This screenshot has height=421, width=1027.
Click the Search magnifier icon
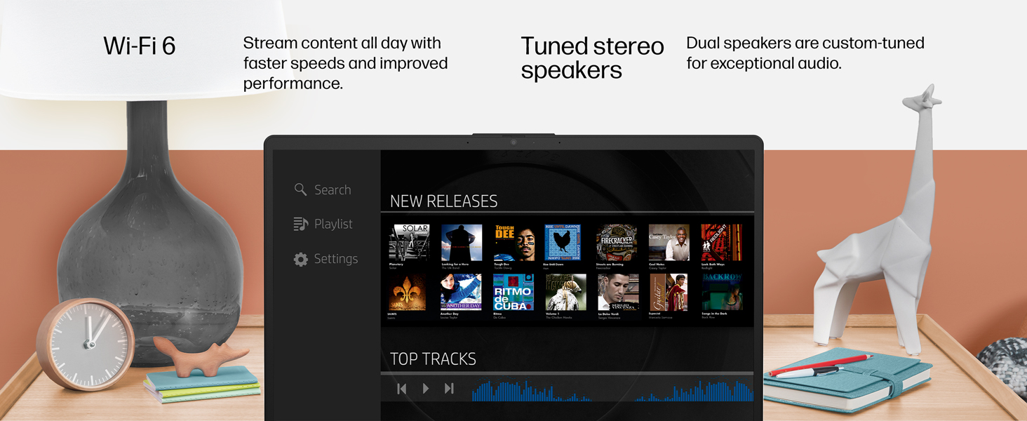[x=300, y=189]
